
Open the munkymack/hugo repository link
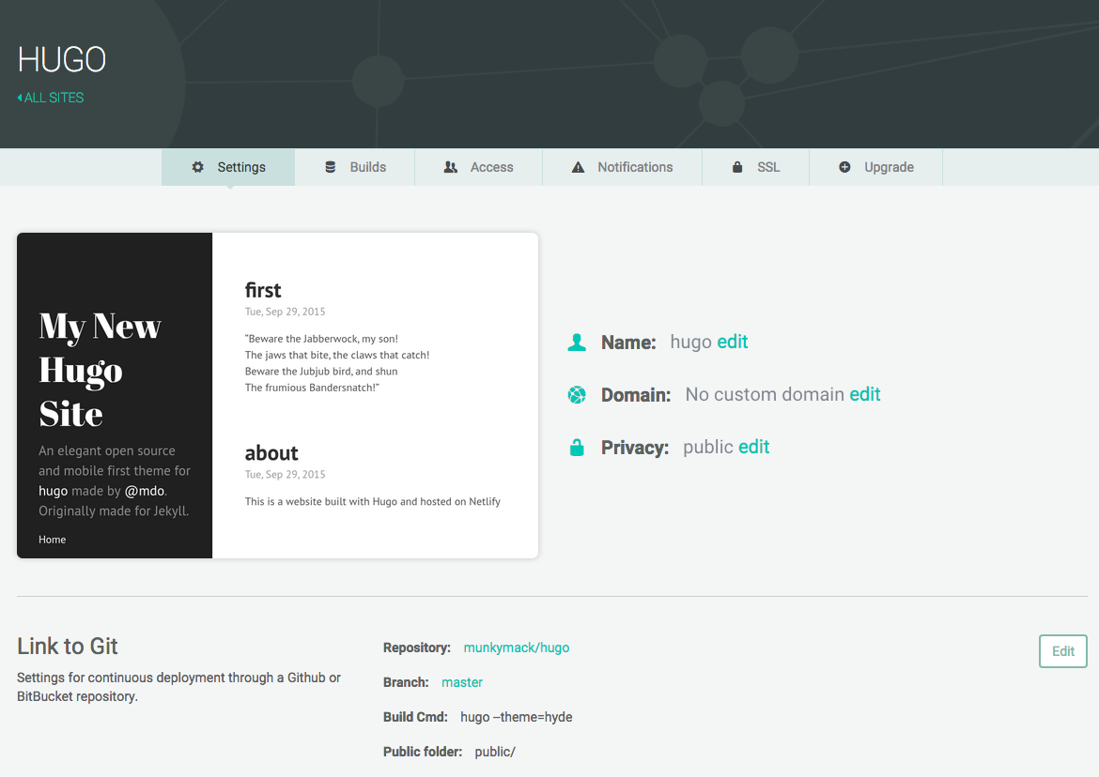517,647
